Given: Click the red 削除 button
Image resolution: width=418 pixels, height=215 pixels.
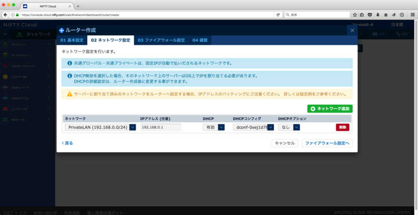Looking at the screenshot, I should click(x=342, y=127).
